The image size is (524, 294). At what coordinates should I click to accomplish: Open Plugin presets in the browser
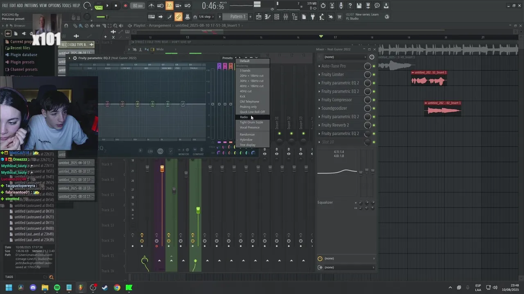22,62
